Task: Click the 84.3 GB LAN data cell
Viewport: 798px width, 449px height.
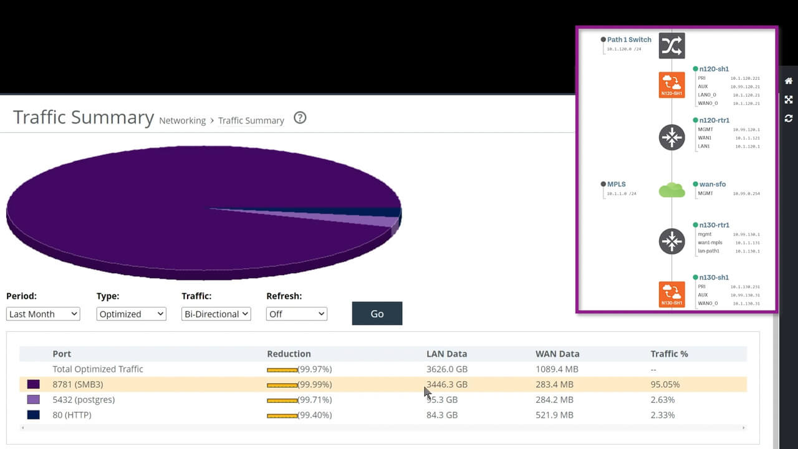Action: coord(442,415)
